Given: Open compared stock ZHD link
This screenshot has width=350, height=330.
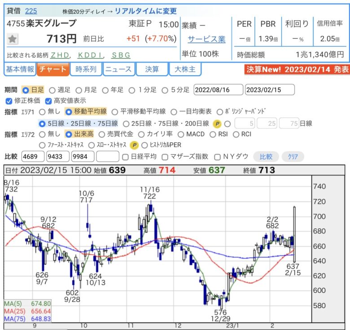Looking at the screenshot, I should (x=60, y=55).
